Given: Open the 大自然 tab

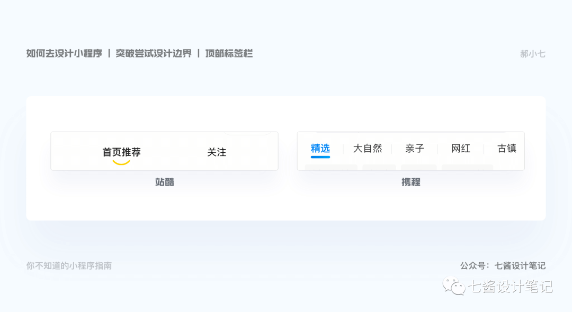Looking at the screenshot, I should 368,149.
